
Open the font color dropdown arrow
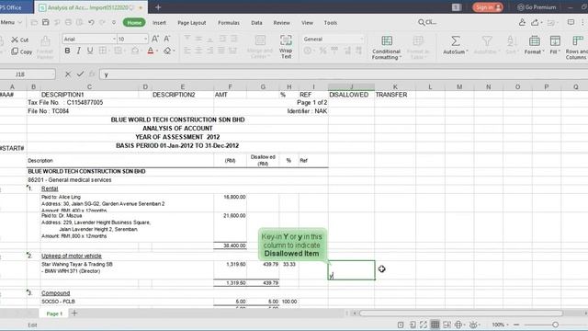157,51
